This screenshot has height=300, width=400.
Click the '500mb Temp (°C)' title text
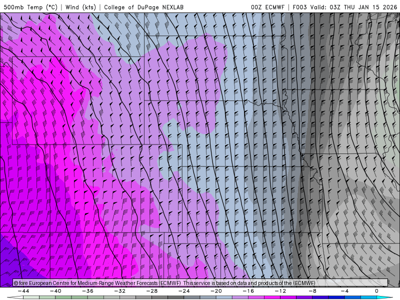click(30, 7)
